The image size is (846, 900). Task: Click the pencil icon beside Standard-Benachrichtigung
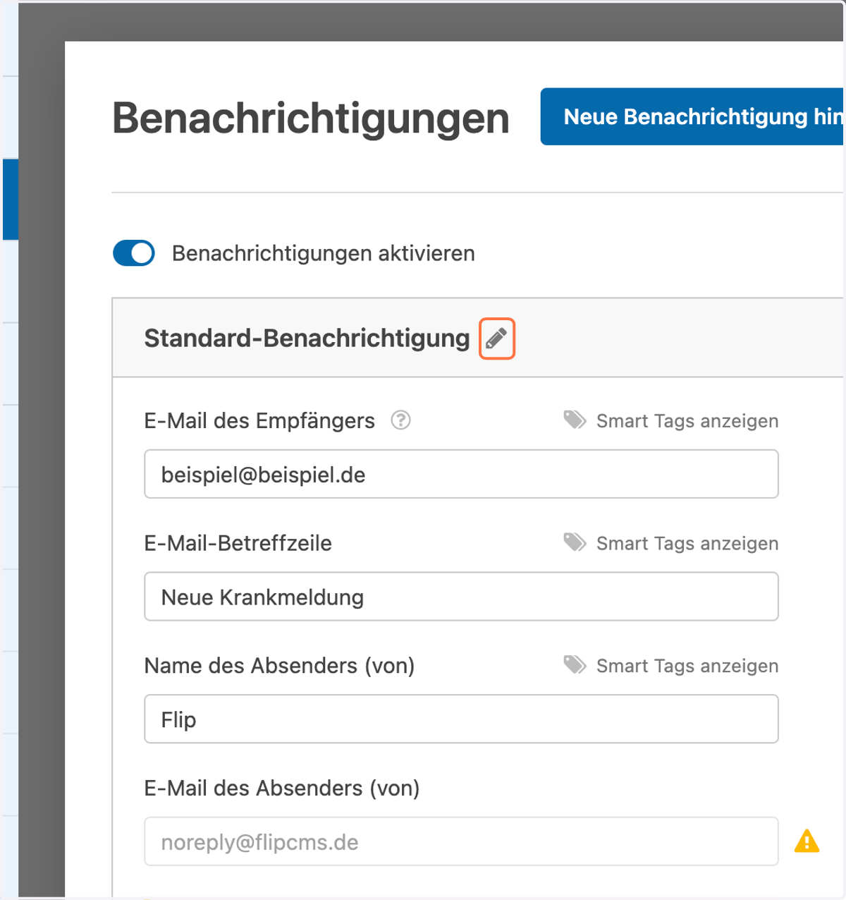[496, 339]
